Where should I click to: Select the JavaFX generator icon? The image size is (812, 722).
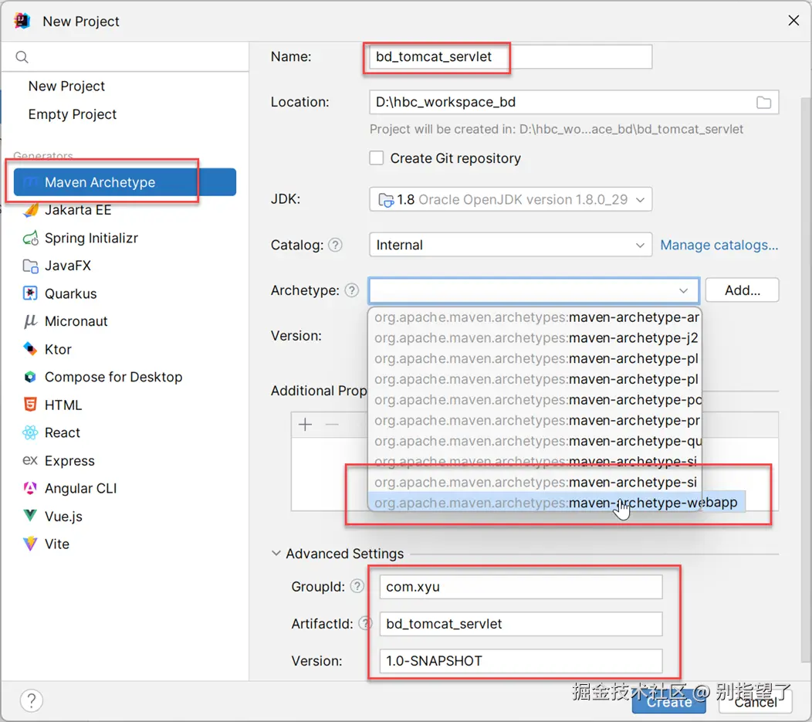click(31, 266)
